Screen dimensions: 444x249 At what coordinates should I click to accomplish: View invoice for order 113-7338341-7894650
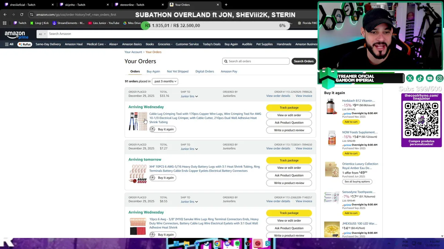304,148
